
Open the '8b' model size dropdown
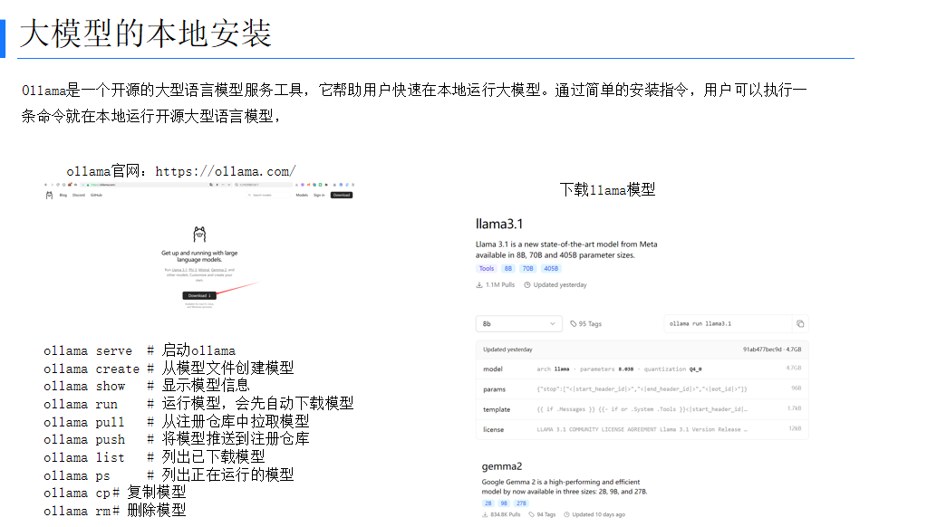pyautogui.click(x=519, y=324)
